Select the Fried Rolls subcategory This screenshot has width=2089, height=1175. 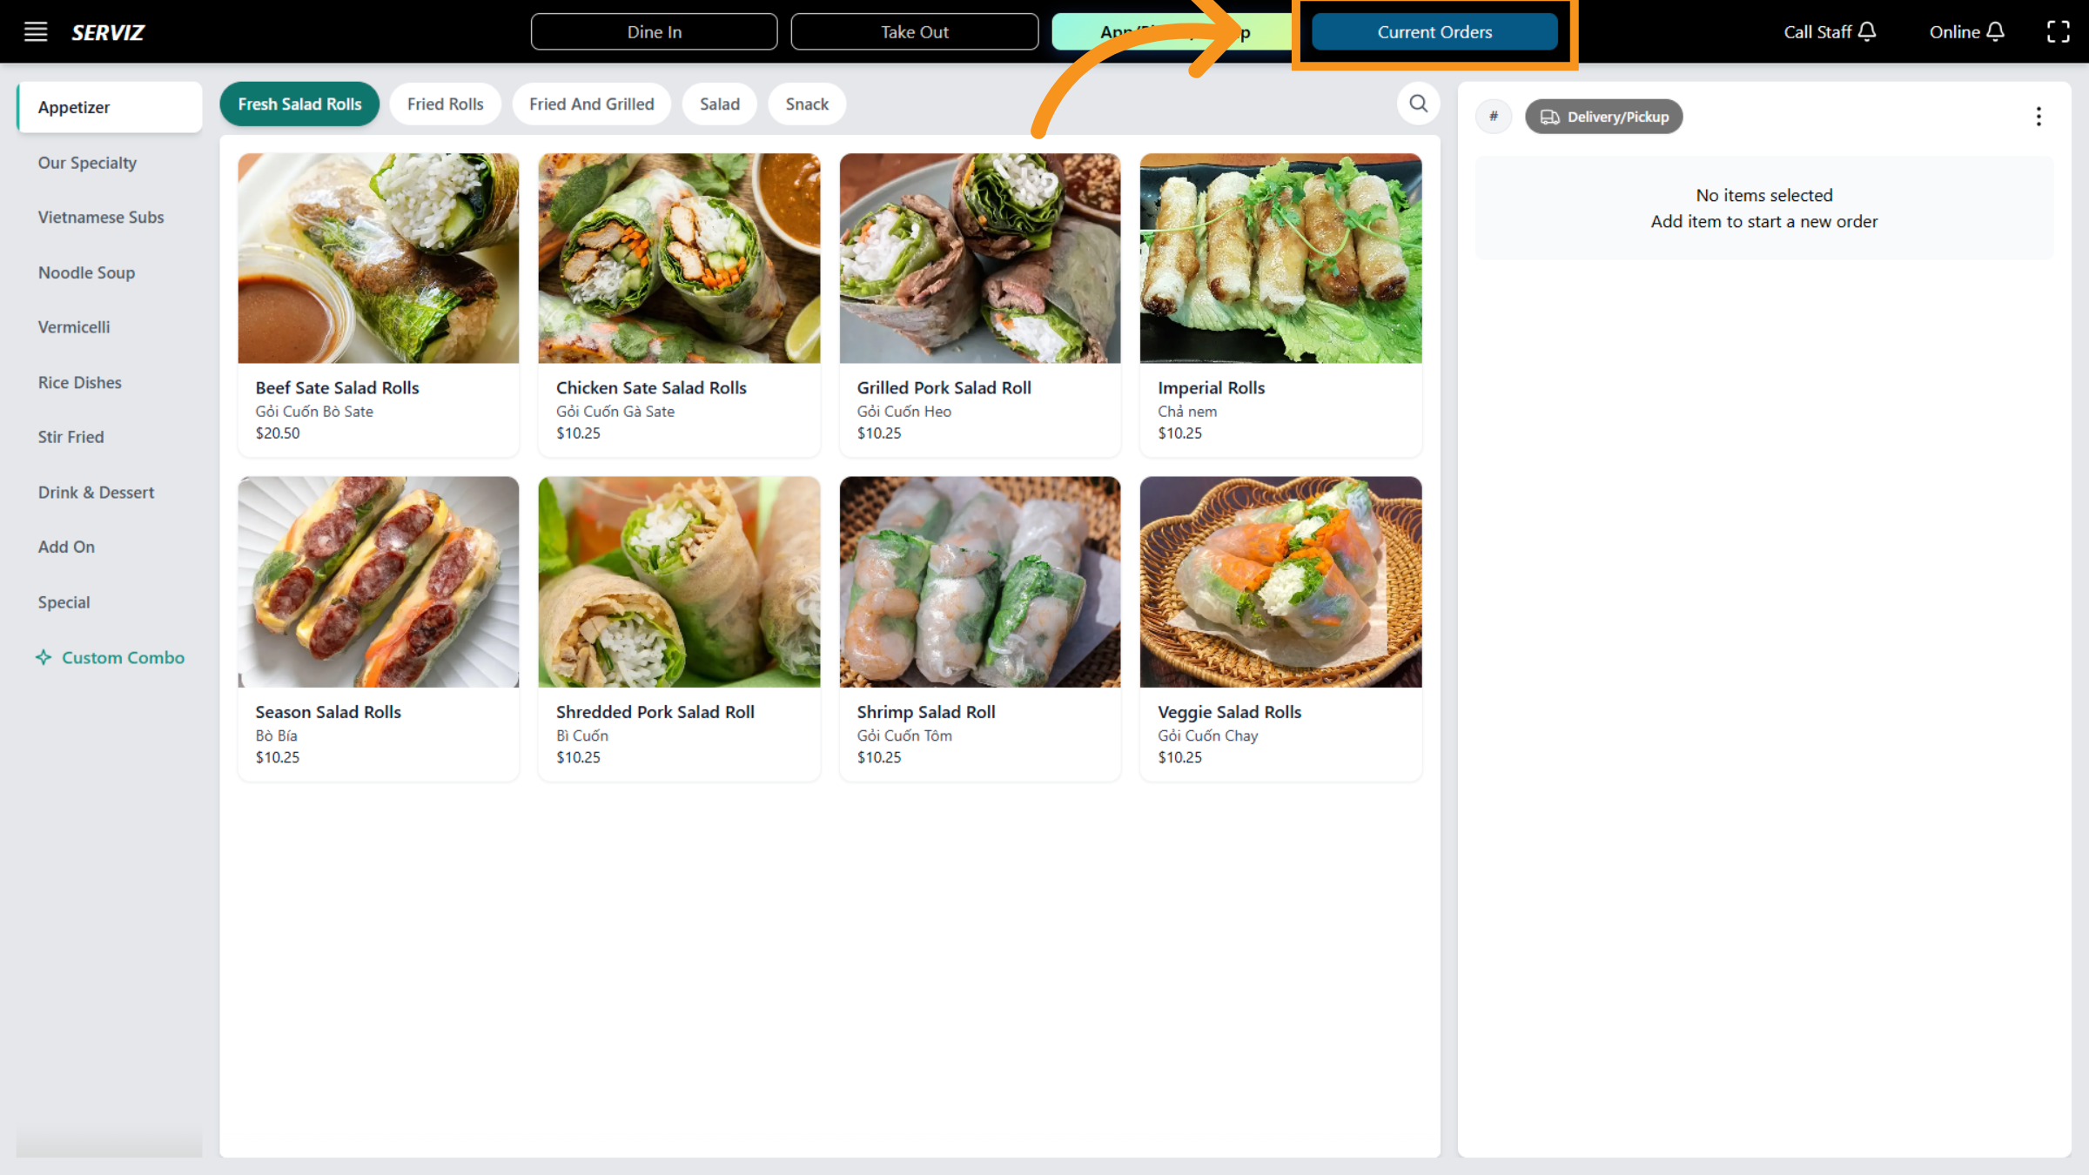pos(445,104)
